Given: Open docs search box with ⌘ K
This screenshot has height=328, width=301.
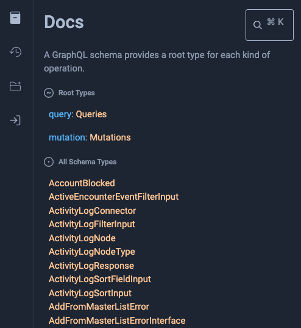Looking at the screenshot, I should [269, 25].
